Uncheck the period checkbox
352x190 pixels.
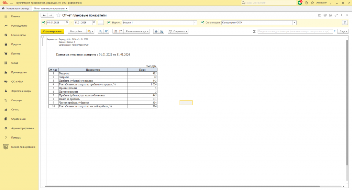tap(43, 23)
